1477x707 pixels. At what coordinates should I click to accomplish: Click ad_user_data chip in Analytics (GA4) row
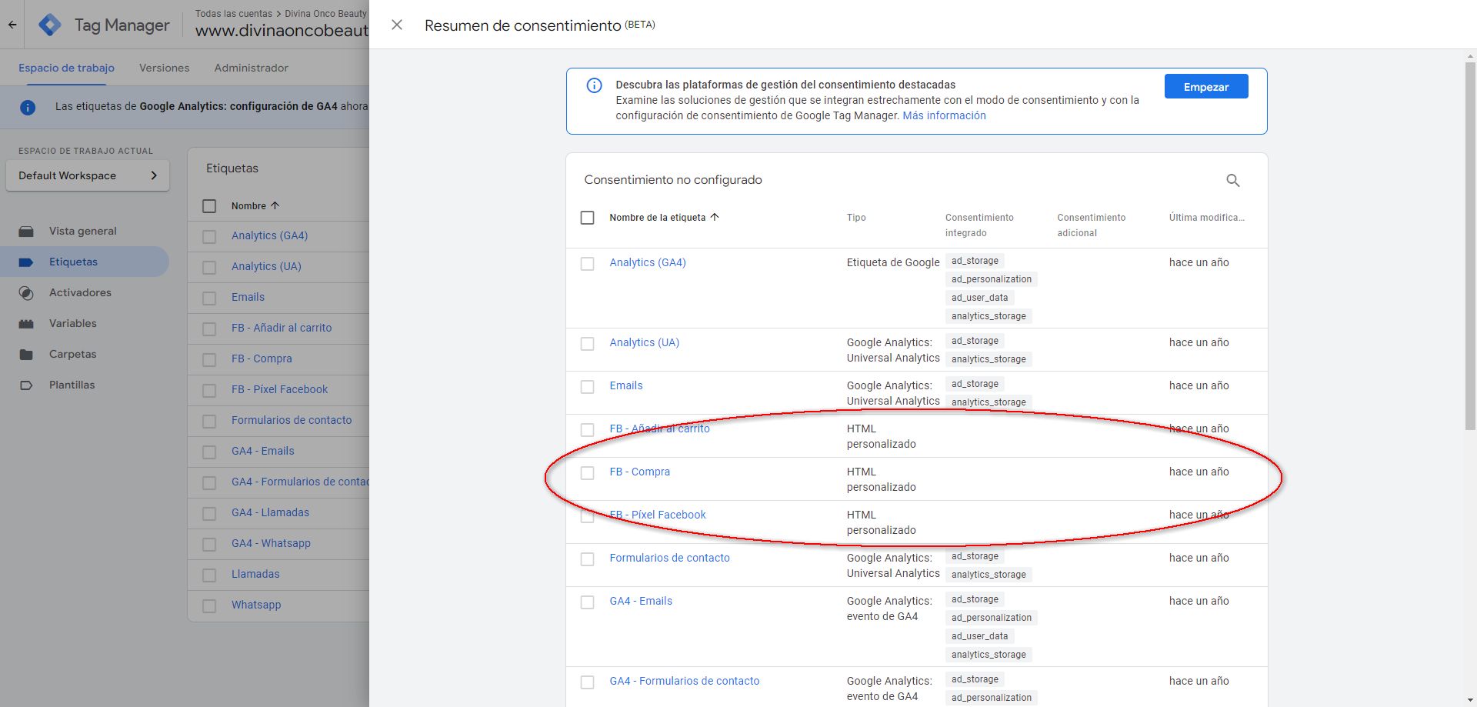979,298
